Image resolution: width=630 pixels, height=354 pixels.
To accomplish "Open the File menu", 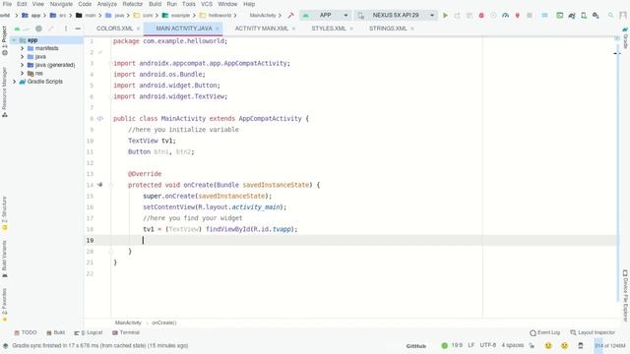I will (7, 4).
